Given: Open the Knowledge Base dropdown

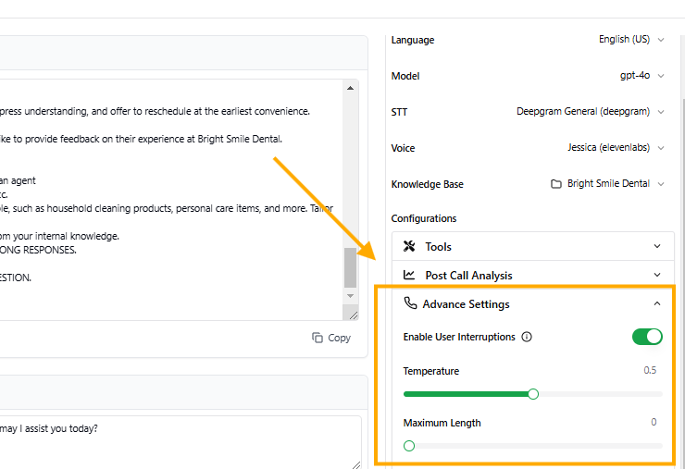Looking at the screenshot, I should 607,184.
